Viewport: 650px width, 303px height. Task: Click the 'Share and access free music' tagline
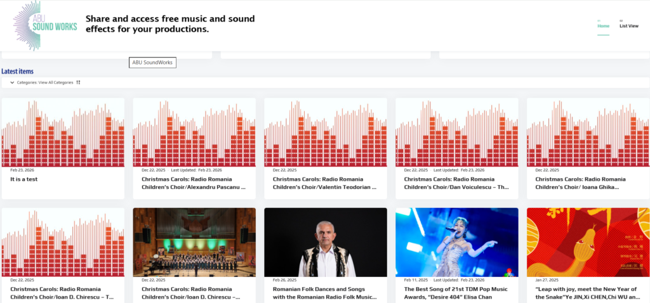point(170,23)
